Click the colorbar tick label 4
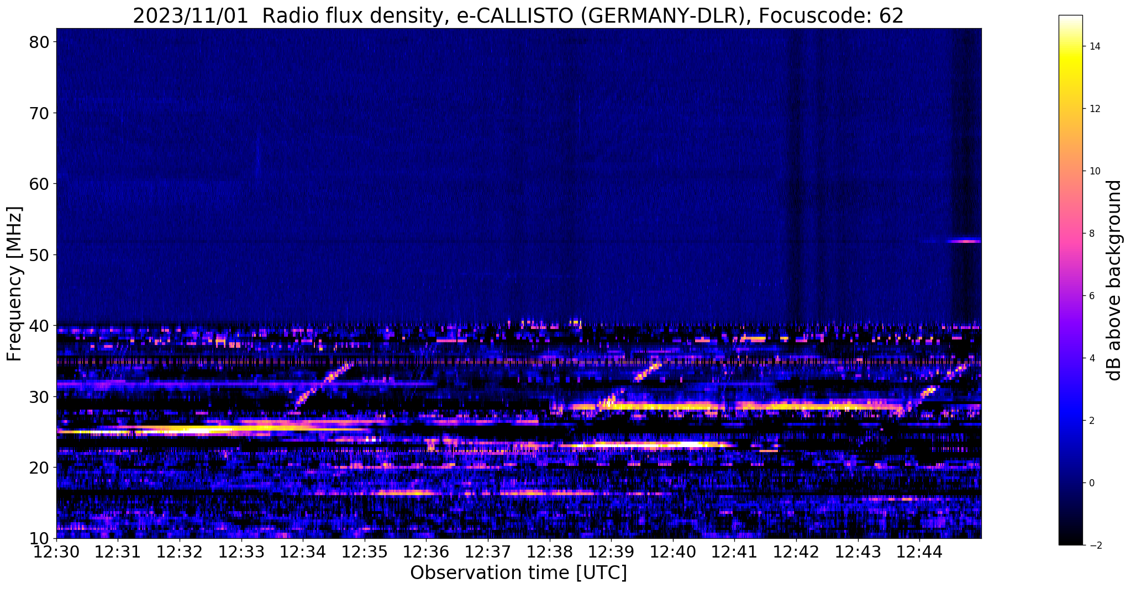This screenshot has width=1131, height=589. click(1092, 358)
